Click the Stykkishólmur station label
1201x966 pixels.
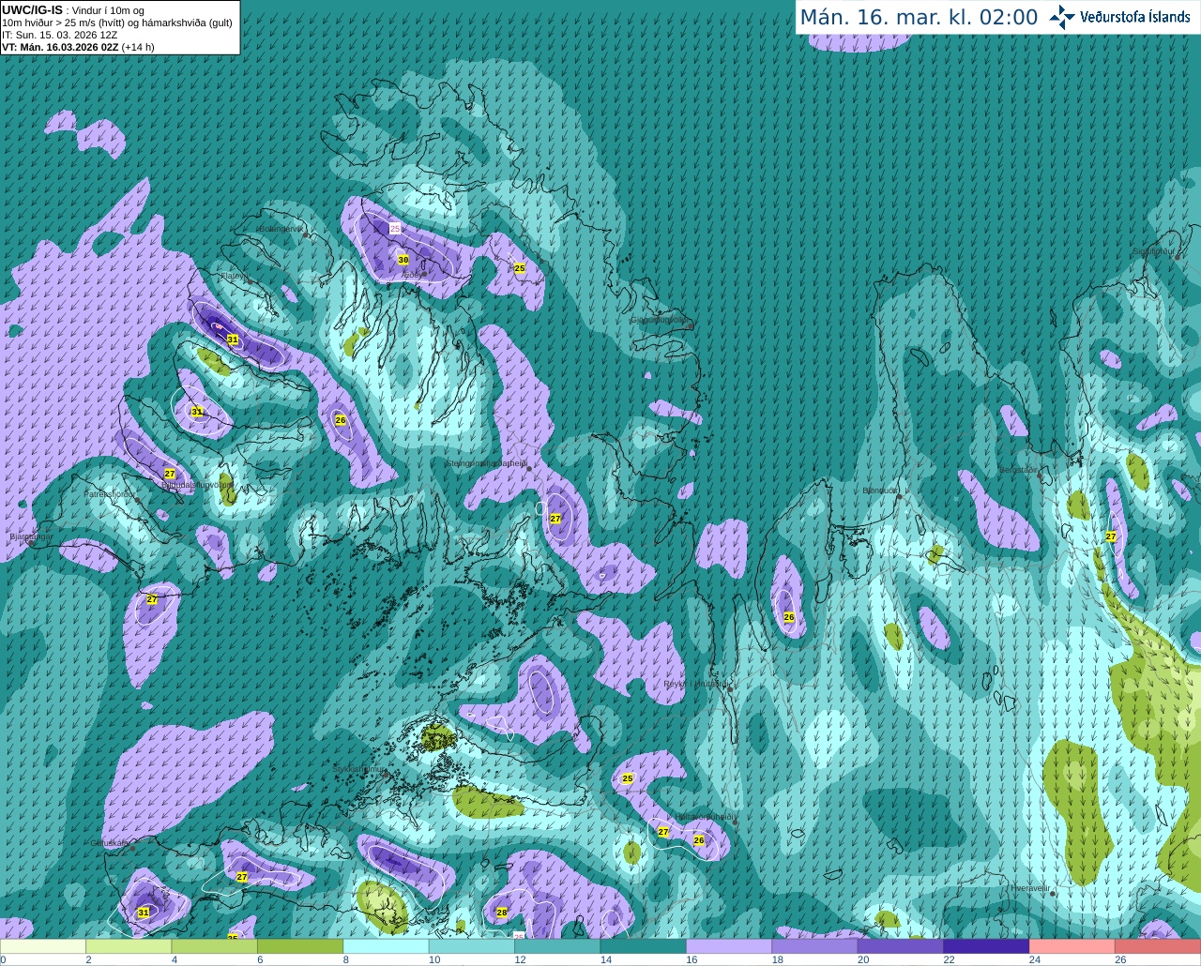point(359,769)
